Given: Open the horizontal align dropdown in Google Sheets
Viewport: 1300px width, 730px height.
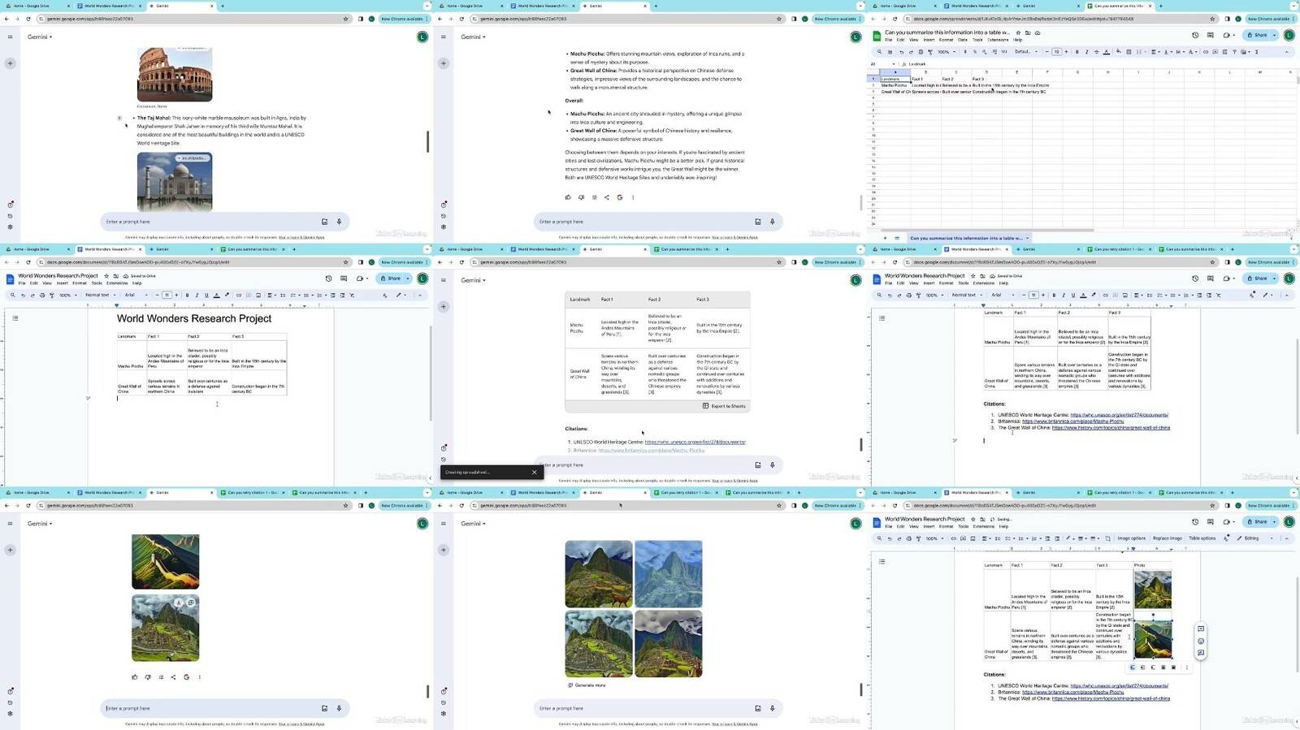Looking at the screenshot, I should pos(1154,52).
